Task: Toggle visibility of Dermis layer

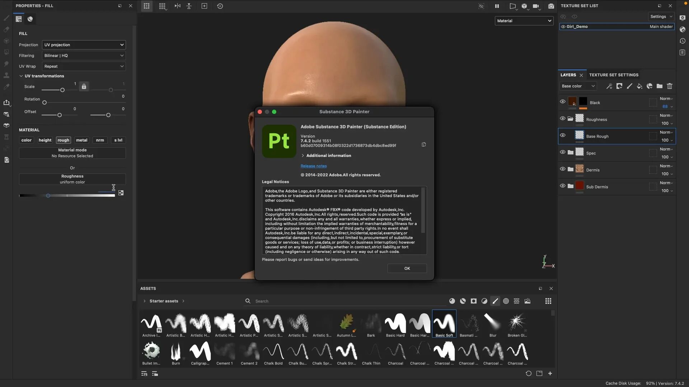Action: (x=563, y=169)
